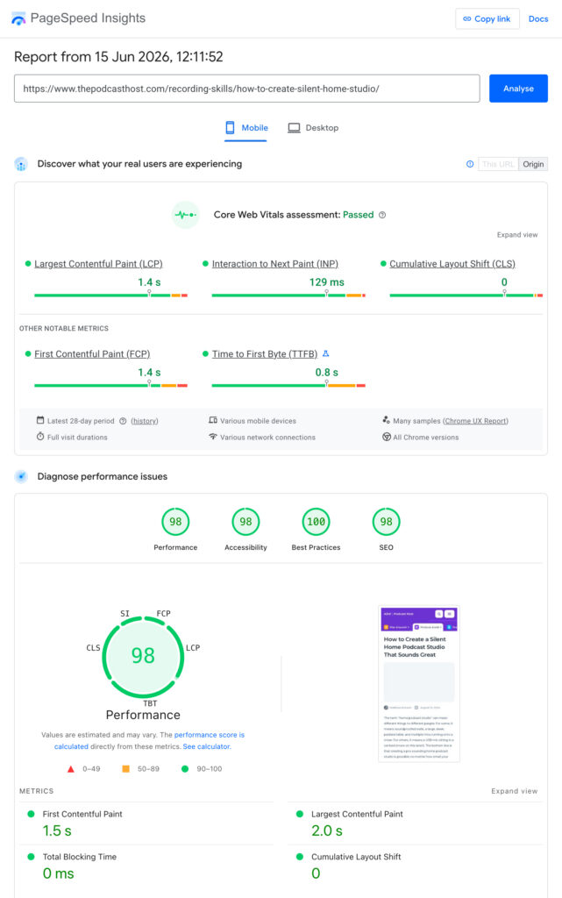This screenshot has width=562, height=898.
Task: Click help icon next to 28-day period
Action: 123,421
